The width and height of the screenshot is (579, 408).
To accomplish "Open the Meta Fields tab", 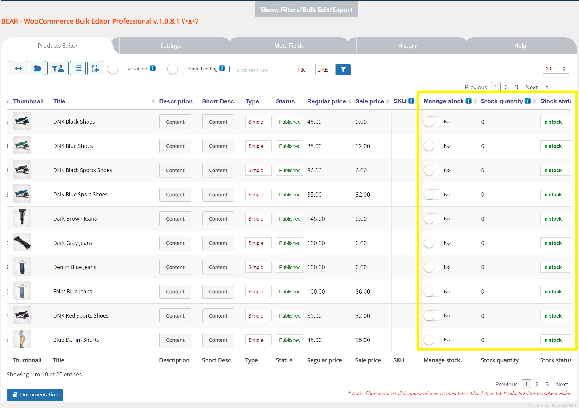I will (289, 46).
